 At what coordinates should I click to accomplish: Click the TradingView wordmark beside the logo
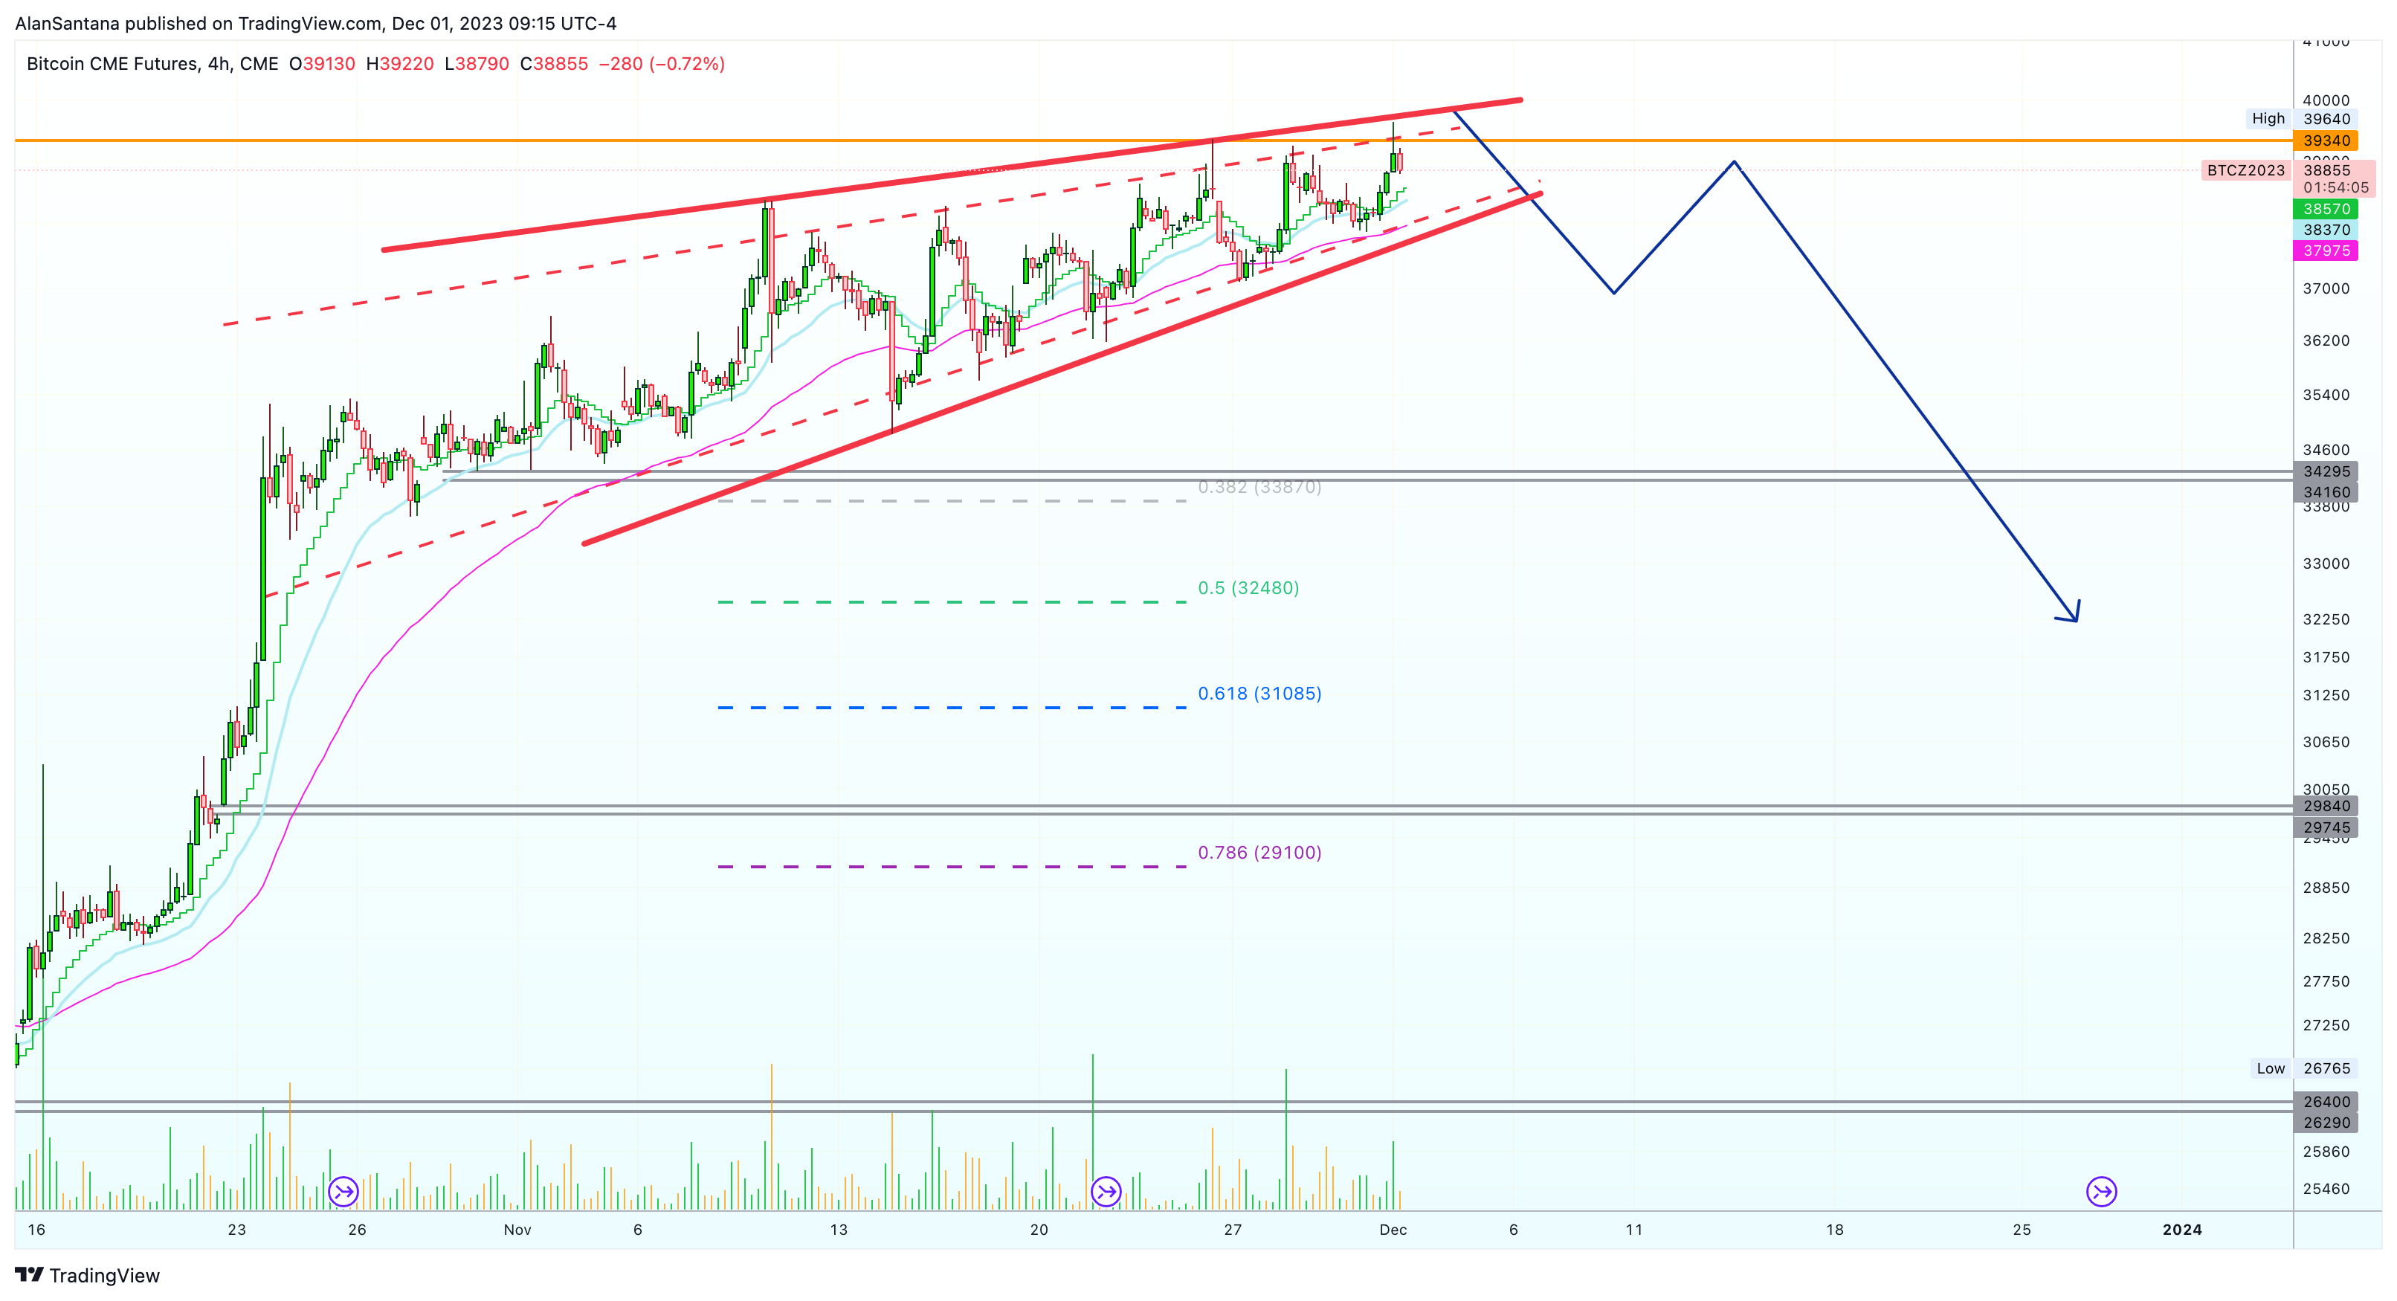coord(104,1275)
